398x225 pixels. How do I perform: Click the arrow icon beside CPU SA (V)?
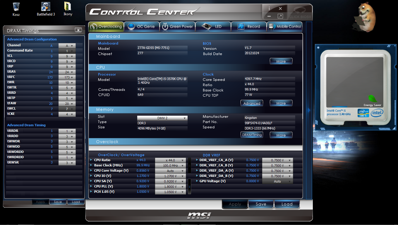91,181
